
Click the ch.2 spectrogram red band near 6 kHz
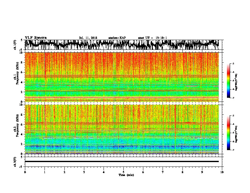coord(122,123)
